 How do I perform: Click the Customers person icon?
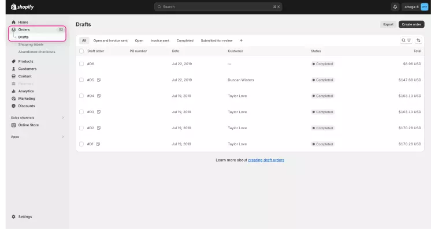13,69
